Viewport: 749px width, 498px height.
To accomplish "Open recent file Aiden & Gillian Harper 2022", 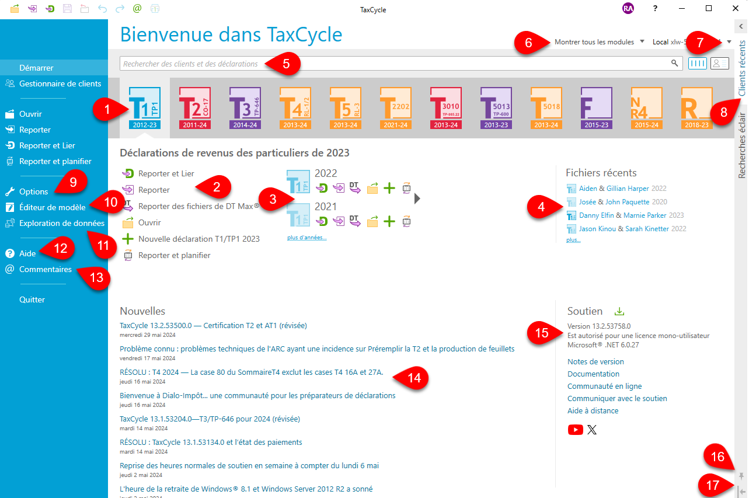I will [616, 189].
